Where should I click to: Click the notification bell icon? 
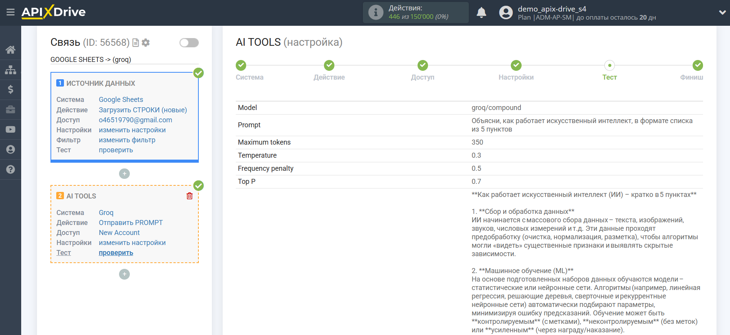(x=481, y=13)
